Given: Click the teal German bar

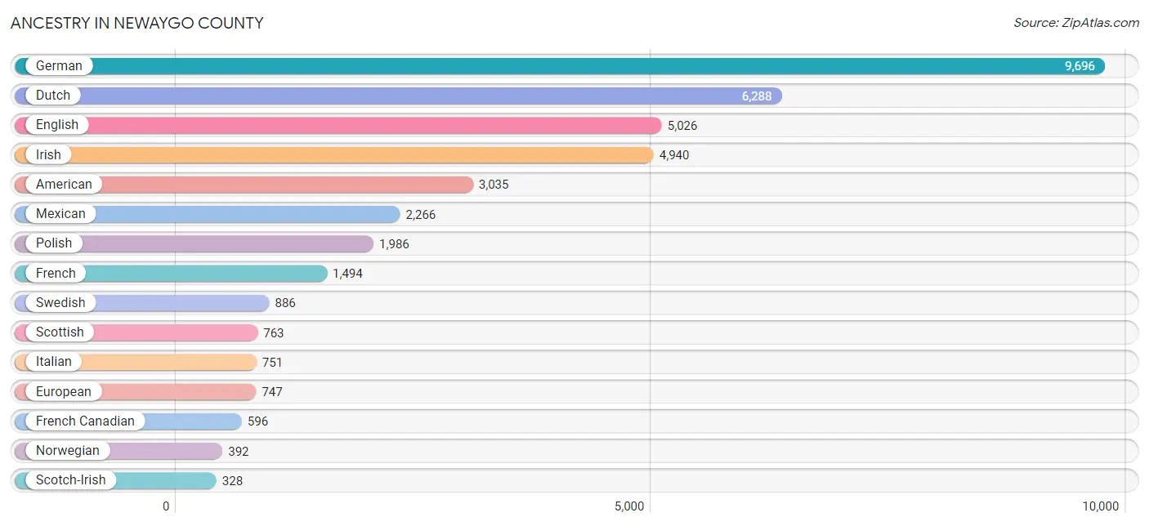Looking at the screenshot, I should point(560,66).
